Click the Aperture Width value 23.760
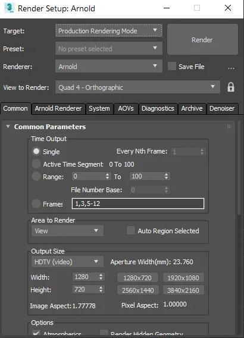The image size is (244, 338). tap(183, 262)
